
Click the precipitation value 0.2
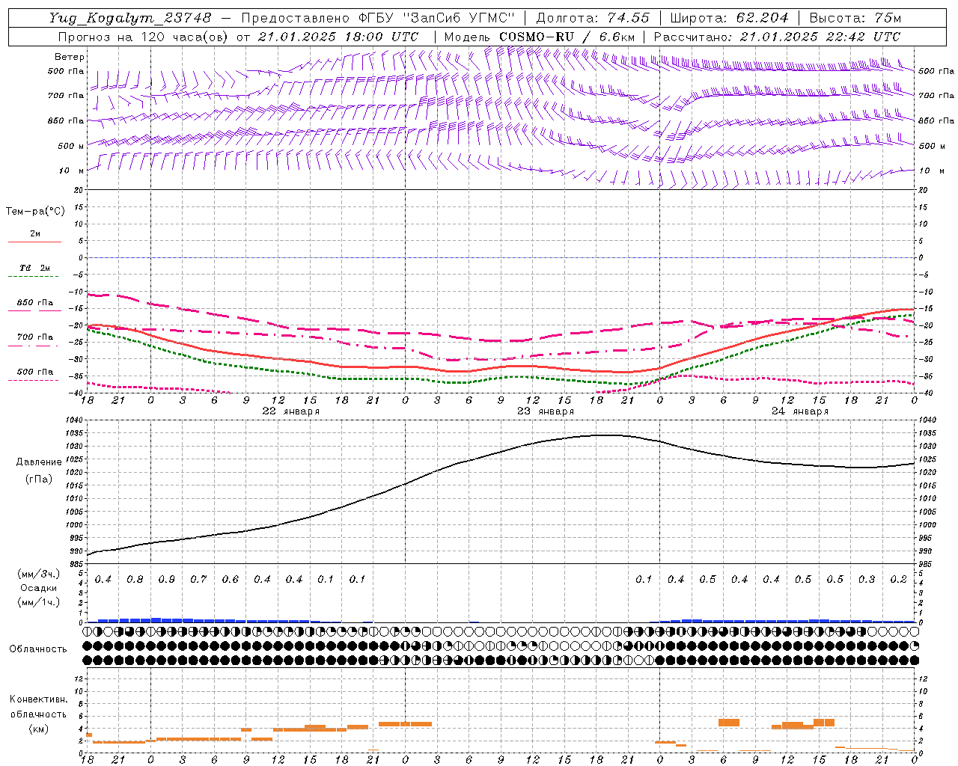click(x=899, y=580)
